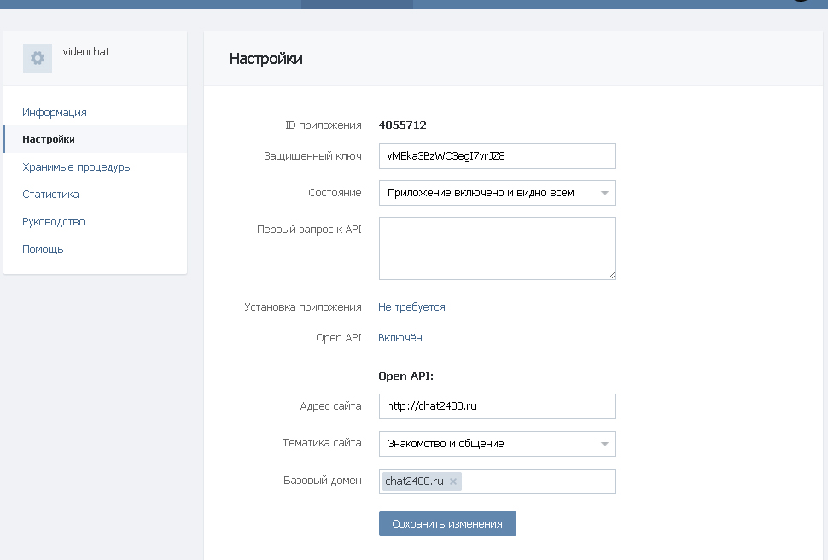Open Помощь in the sidebar
The height and width of the screenshot is (560, 828).
pyautogui.click(x=43, y=249)
